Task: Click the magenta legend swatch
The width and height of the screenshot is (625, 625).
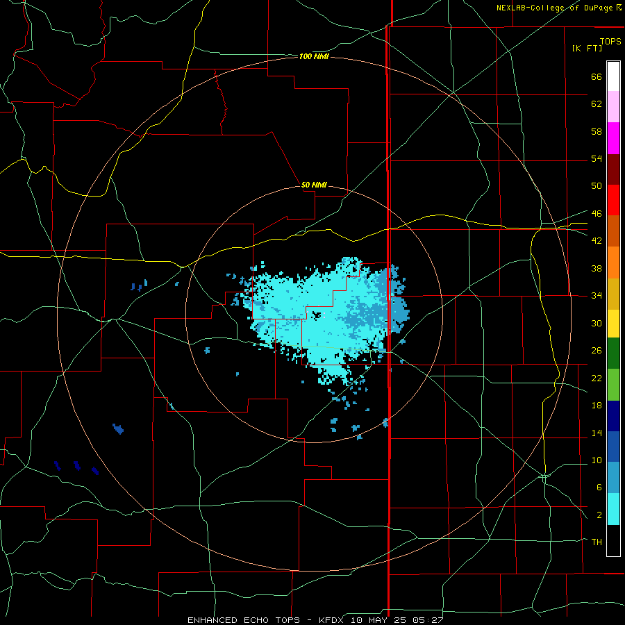Action: pos(613,138)
